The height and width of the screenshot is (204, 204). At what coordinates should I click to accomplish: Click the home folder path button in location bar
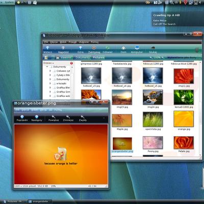pyautogui.click(x=64, y=58)
